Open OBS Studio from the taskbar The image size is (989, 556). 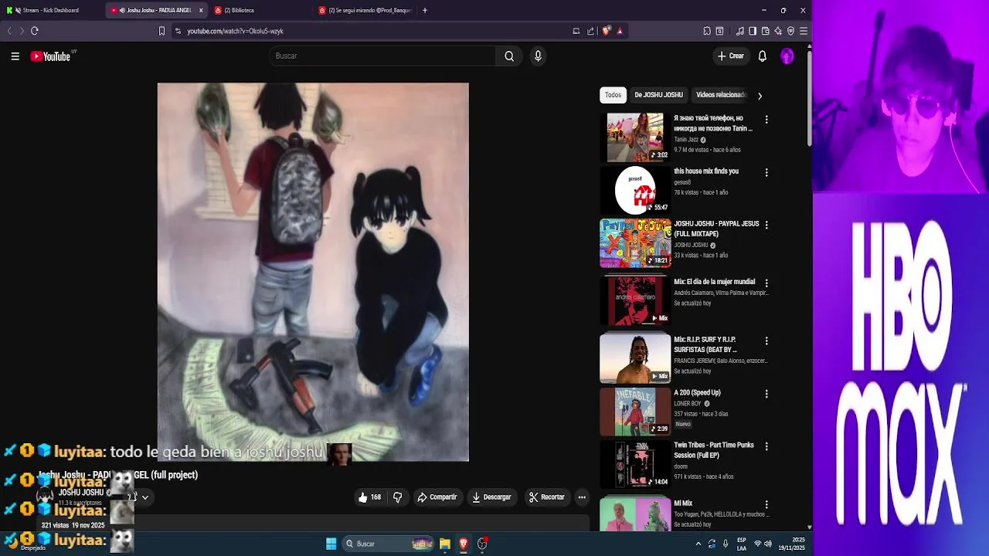click(482, 544)
